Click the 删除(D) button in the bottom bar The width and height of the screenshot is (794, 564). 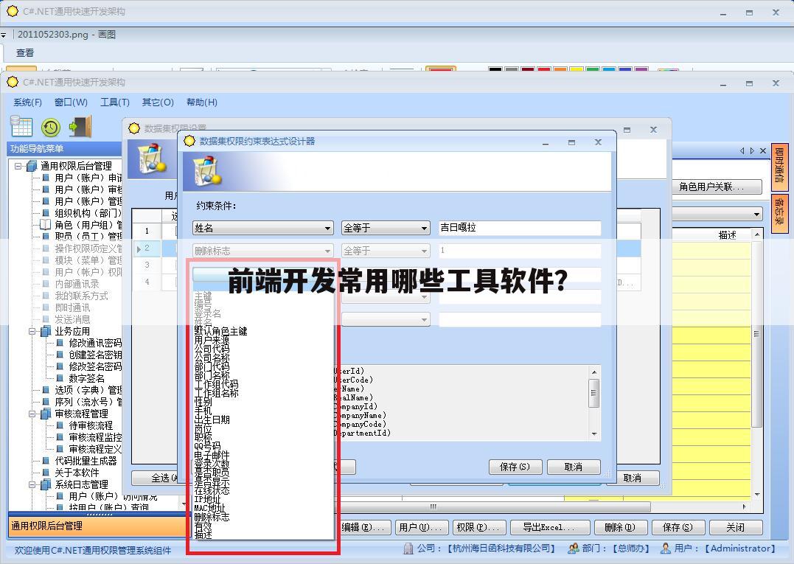click(x=620, y=528)
